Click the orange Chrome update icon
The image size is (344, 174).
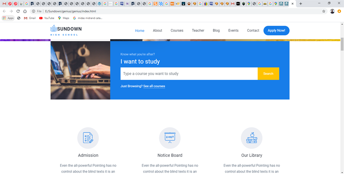pyautogui.click(x=339, y=11)
